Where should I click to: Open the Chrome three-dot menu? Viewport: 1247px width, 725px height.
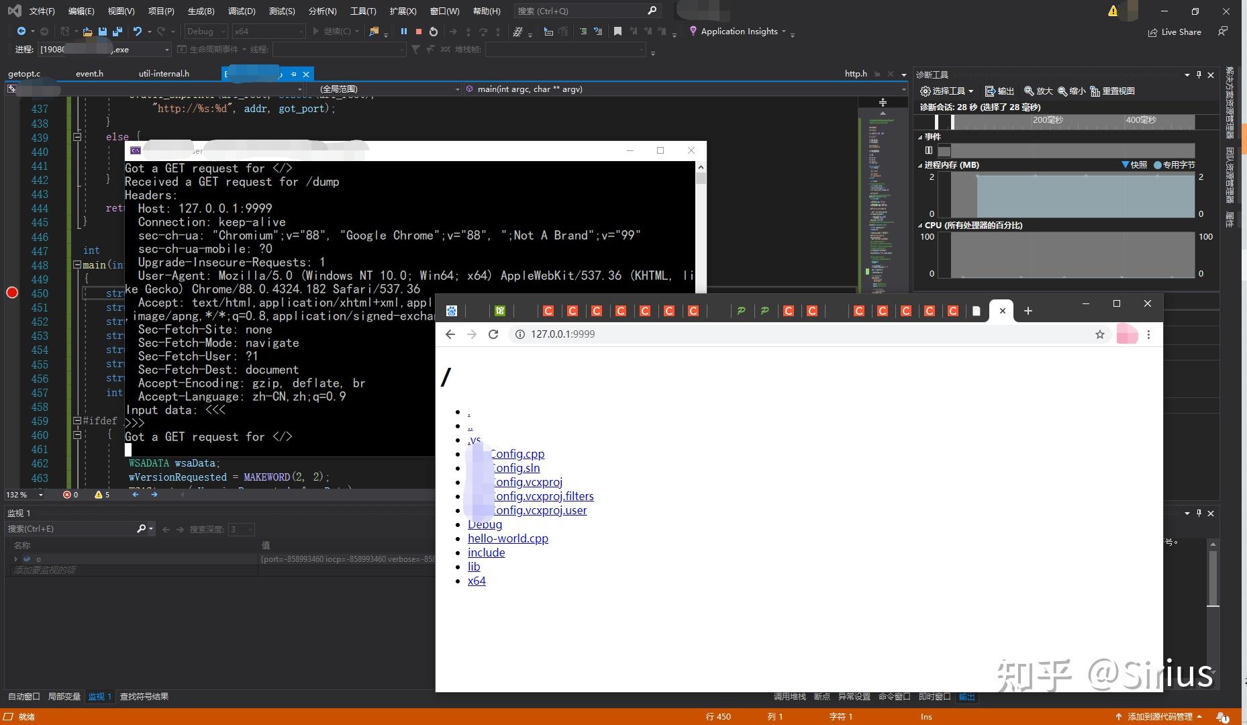(1148, 334)
